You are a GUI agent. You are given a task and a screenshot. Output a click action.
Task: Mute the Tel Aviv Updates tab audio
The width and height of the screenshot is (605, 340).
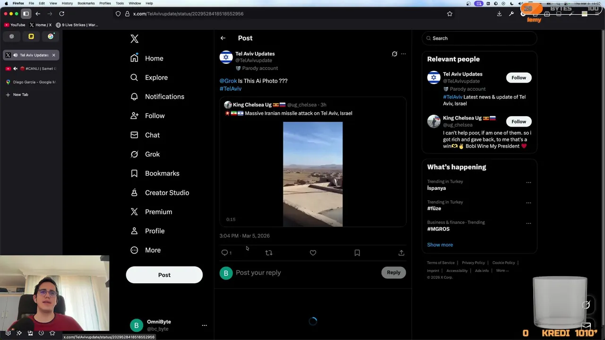pyautogui.click(x=15, y=55)
